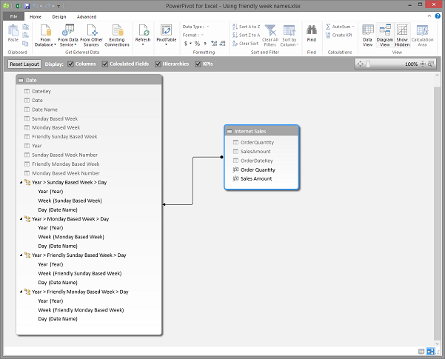Adjust the diagram zoom slider
The image size is (445, 359).
click(368, 64)
